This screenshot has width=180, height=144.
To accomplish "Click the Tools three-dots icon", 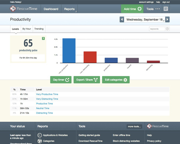I will point(157,9).
